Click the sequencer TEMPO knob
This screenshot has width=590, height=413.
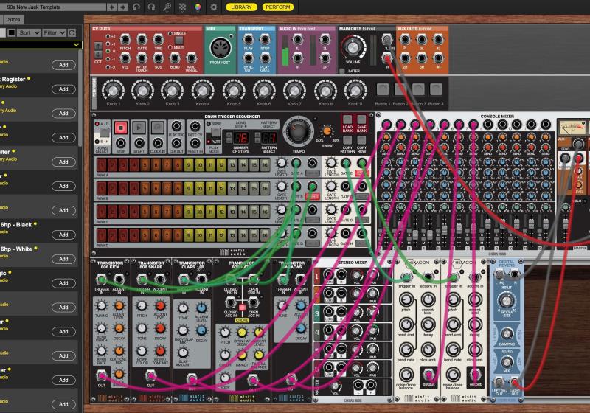click(x=299, y=132)
